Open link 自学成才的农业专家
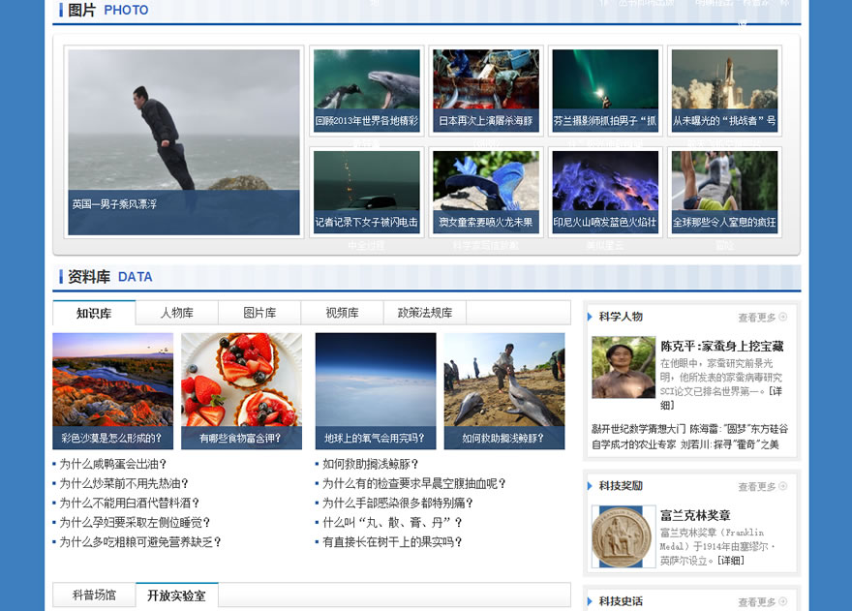 coord(633,444)
